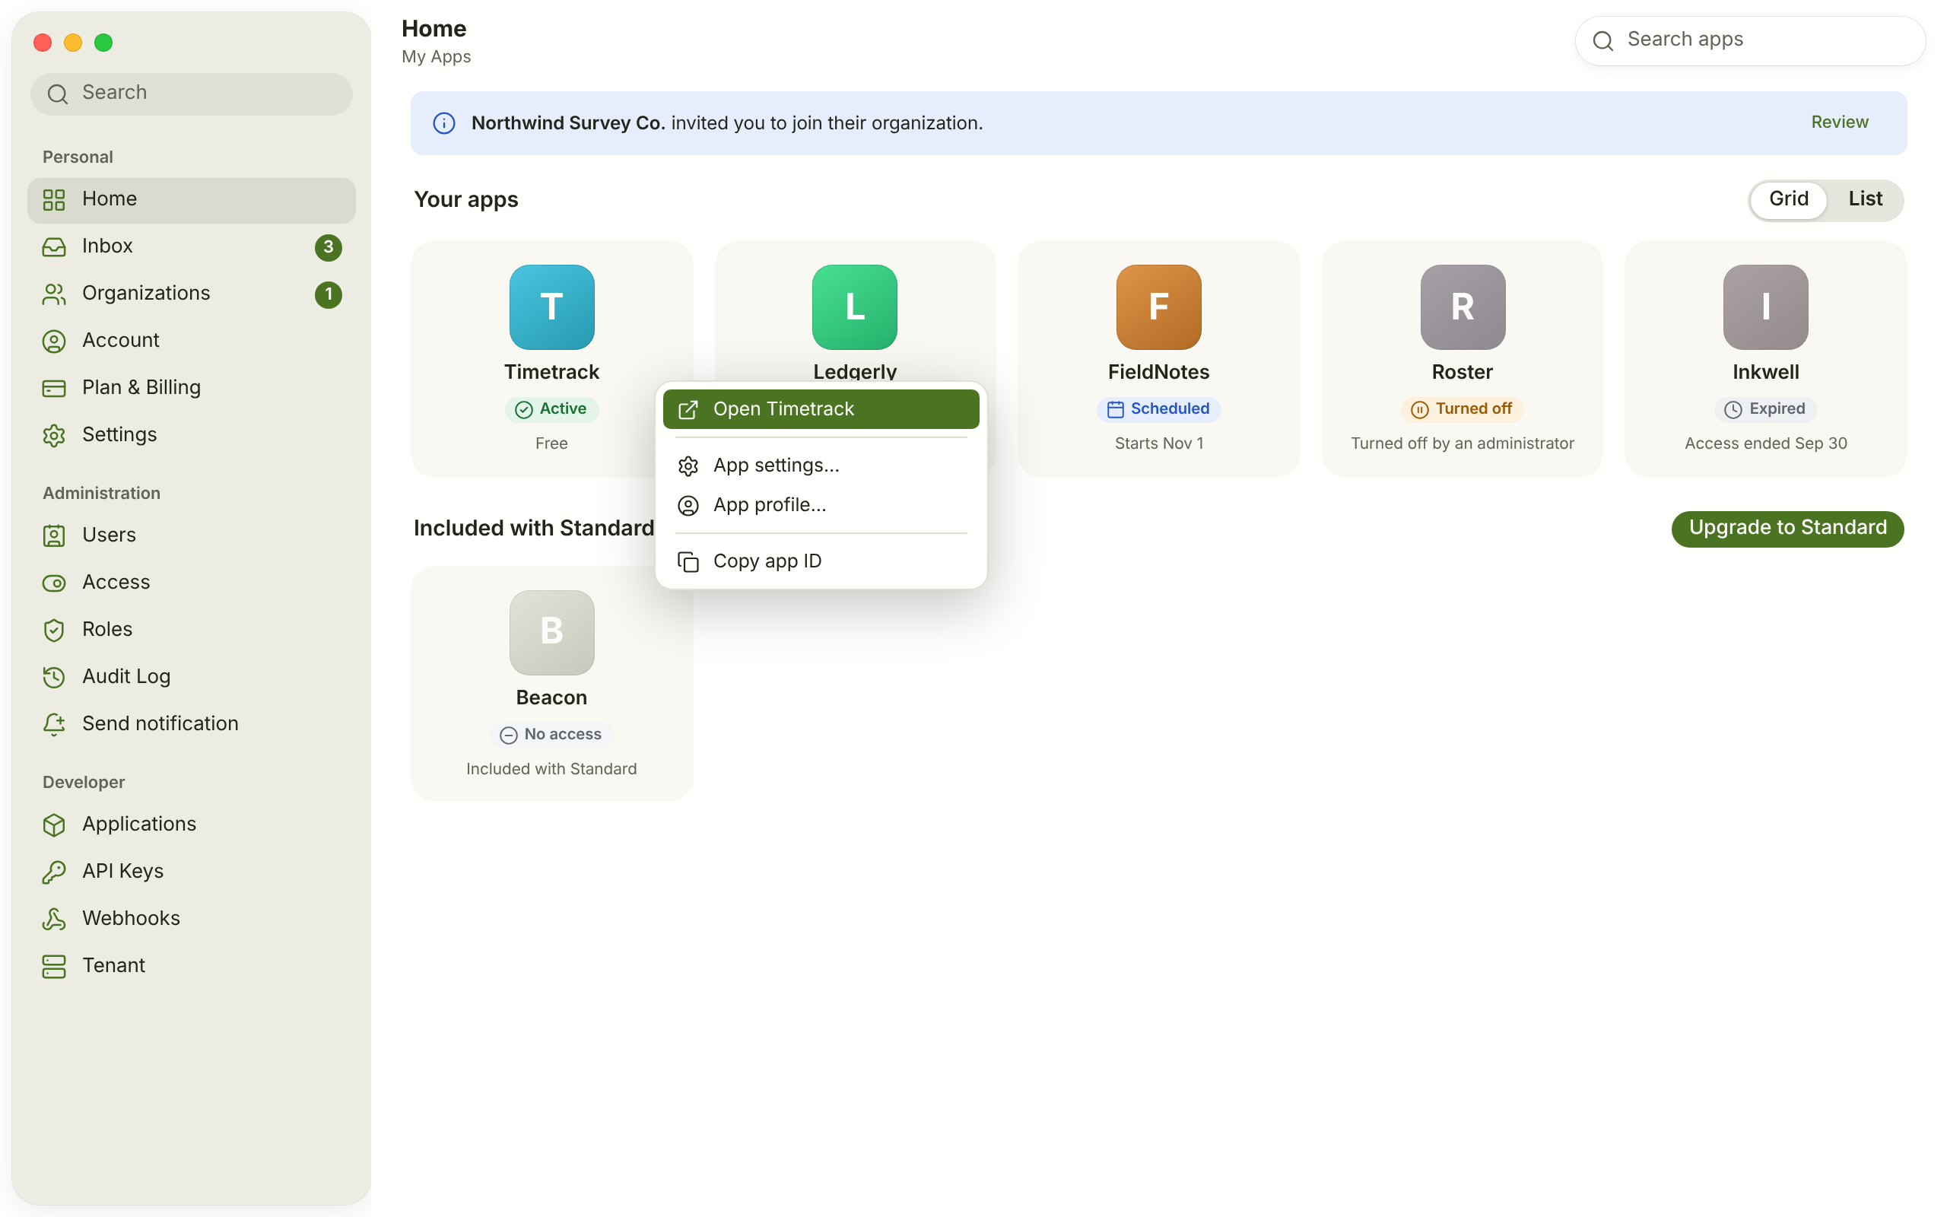Click the Roster app icon
Image resolution: width=1947 pixels, height=1217 pixels.
pyautogui.click(x=1462, y=307)
